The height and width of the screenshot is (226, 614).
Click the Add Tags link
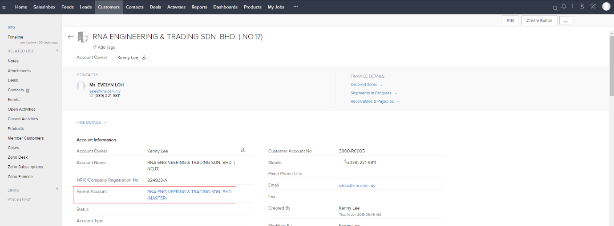click(106, 47)
